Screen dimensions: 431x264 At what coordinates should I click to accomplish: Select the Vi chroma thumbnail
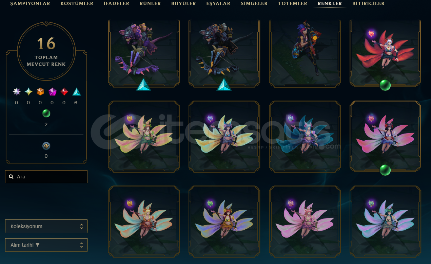pyautogui.click(x=305, y=53)
